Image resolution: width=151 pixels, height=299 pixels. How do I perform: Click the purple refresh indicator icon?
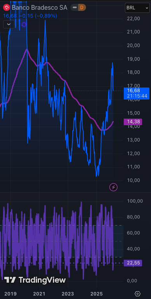click(24, 24)
